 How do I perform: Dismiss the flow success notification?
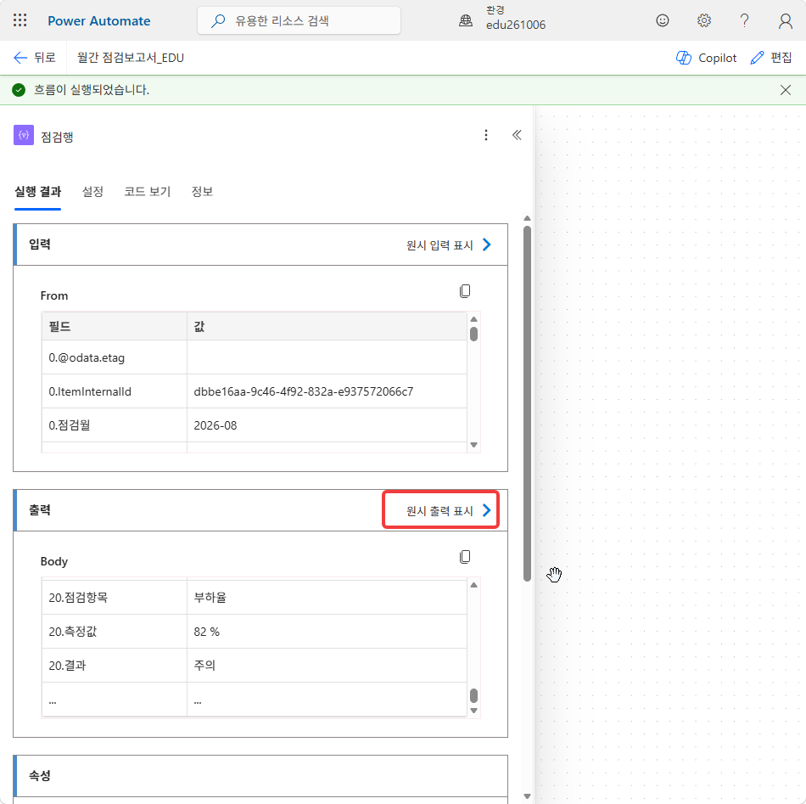pyautogui.click(x=785, y=90)
